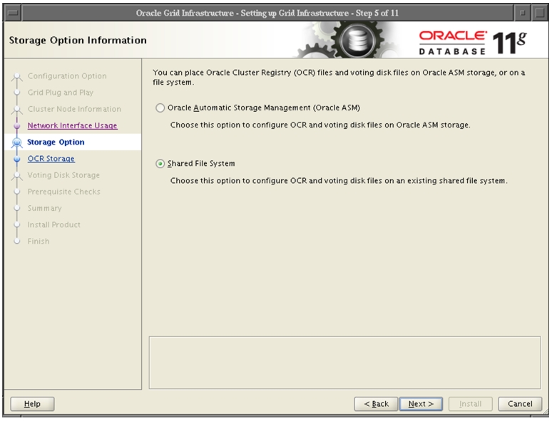
Task: Click the Help button
Action: point(32,404)
